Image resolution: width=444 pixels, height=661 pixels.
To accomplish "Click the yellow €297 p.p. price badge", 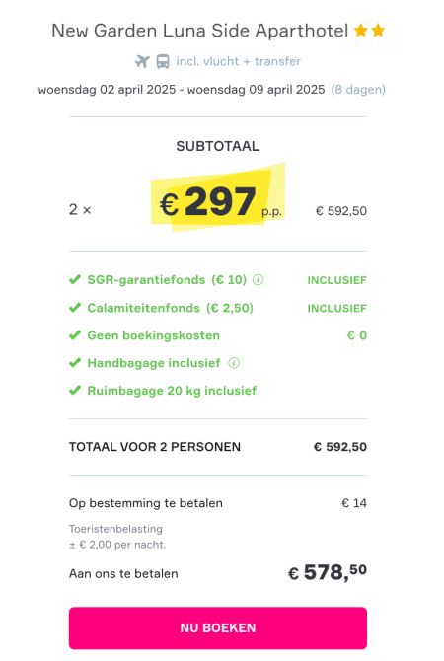I will [x=218, y=198].
